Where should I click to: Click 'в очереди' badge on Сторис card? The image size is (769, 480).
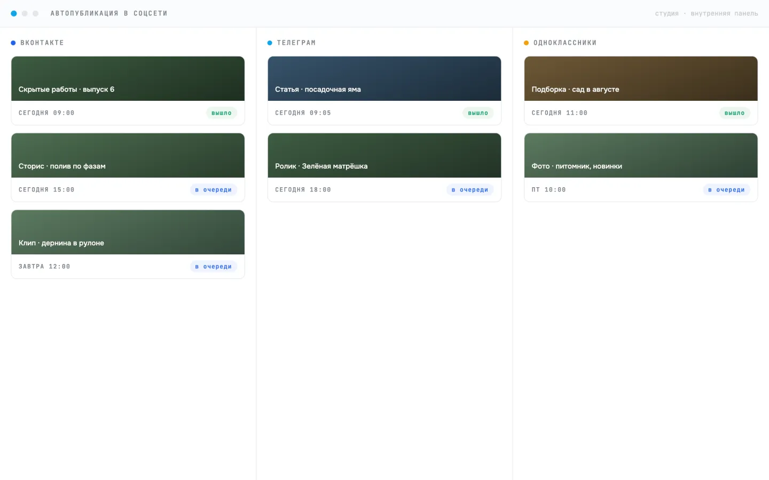pos(214,190)
